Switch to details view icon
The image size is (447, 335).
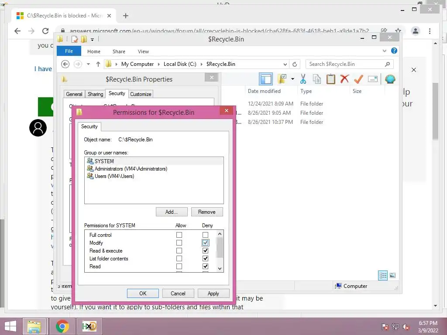[x=382, y=275]
